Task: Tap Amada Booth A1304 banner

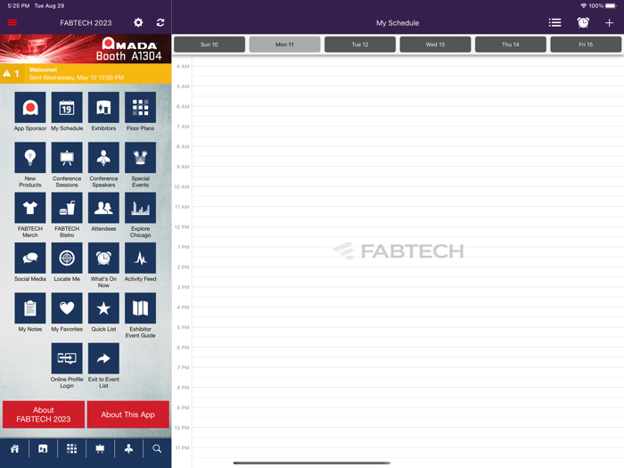Action: point(86,48)
